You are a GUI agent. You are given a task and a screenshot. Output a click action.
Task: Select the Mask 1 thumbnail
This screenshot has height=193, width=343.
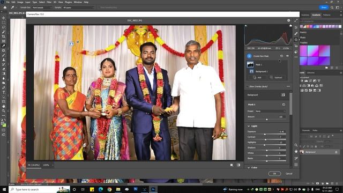tap(250, 64)
